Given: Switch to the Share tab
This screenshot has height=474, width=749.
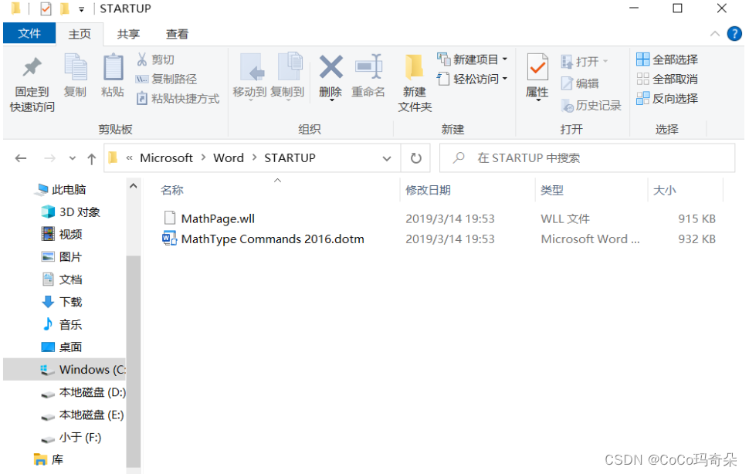Looking at the screenshot, I should pyautogui.click(x=128, y=35).
